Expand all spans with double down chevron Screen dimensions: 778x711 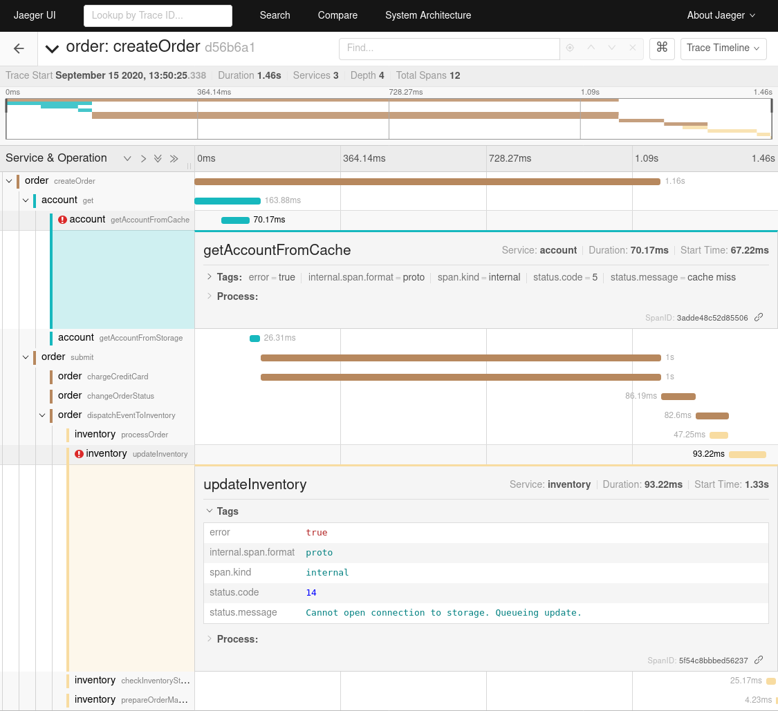[158, 159]
